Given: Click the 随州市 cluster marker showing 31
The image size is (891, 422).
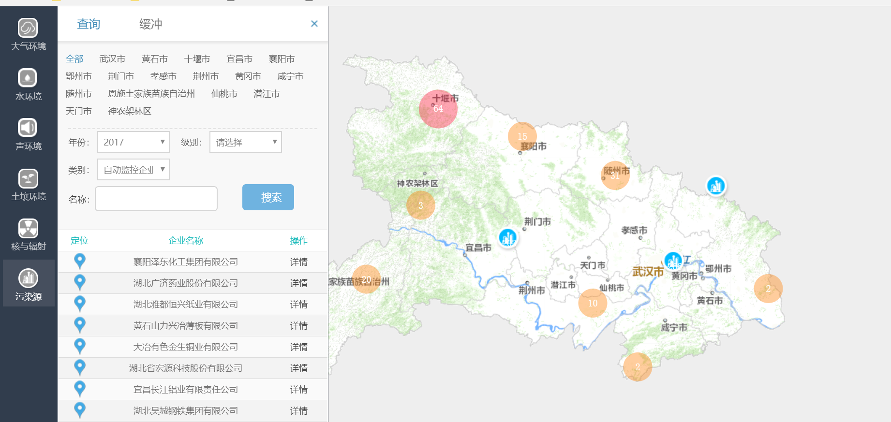Looking at the screenshot, I should click(615, 175).
